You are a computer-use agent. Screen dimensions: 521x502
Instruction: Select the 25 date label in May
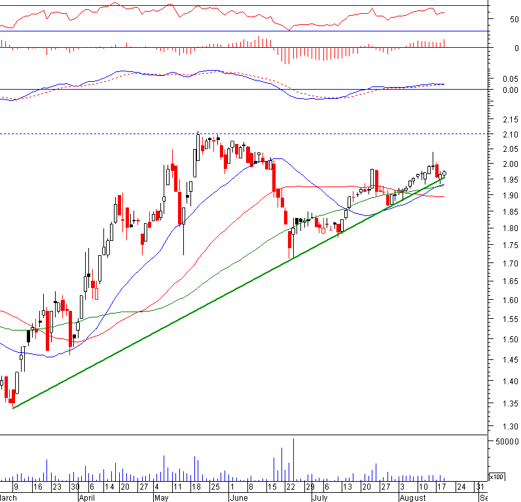[x=215, y=487]
